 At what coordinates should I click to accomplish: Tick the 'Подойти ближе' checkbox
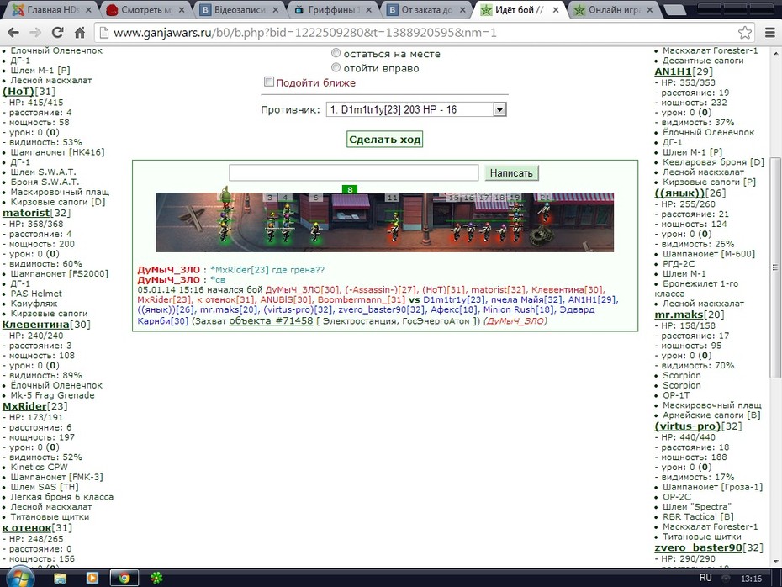269,82
